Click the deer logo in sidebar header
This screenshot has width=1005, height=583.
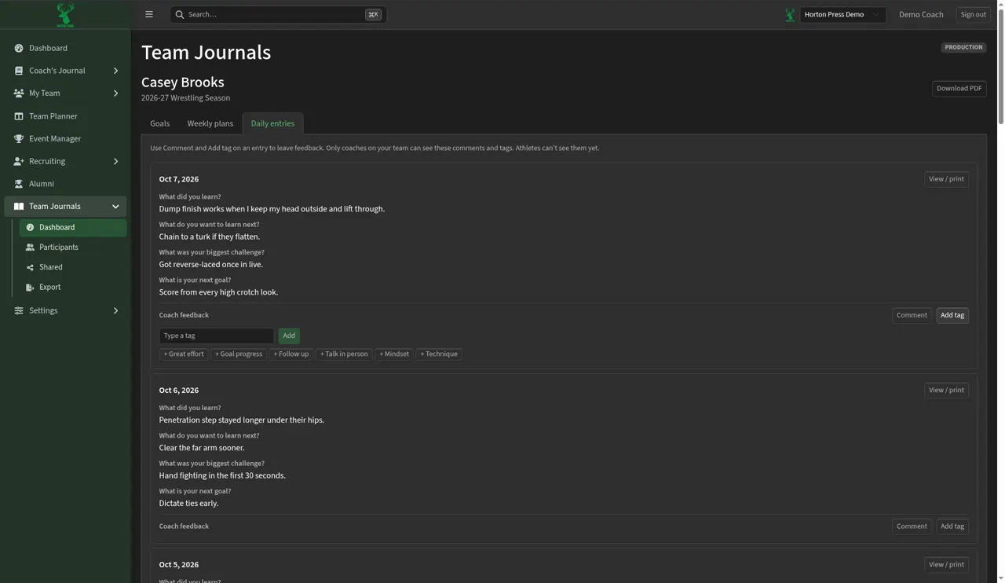click(65, 14)
